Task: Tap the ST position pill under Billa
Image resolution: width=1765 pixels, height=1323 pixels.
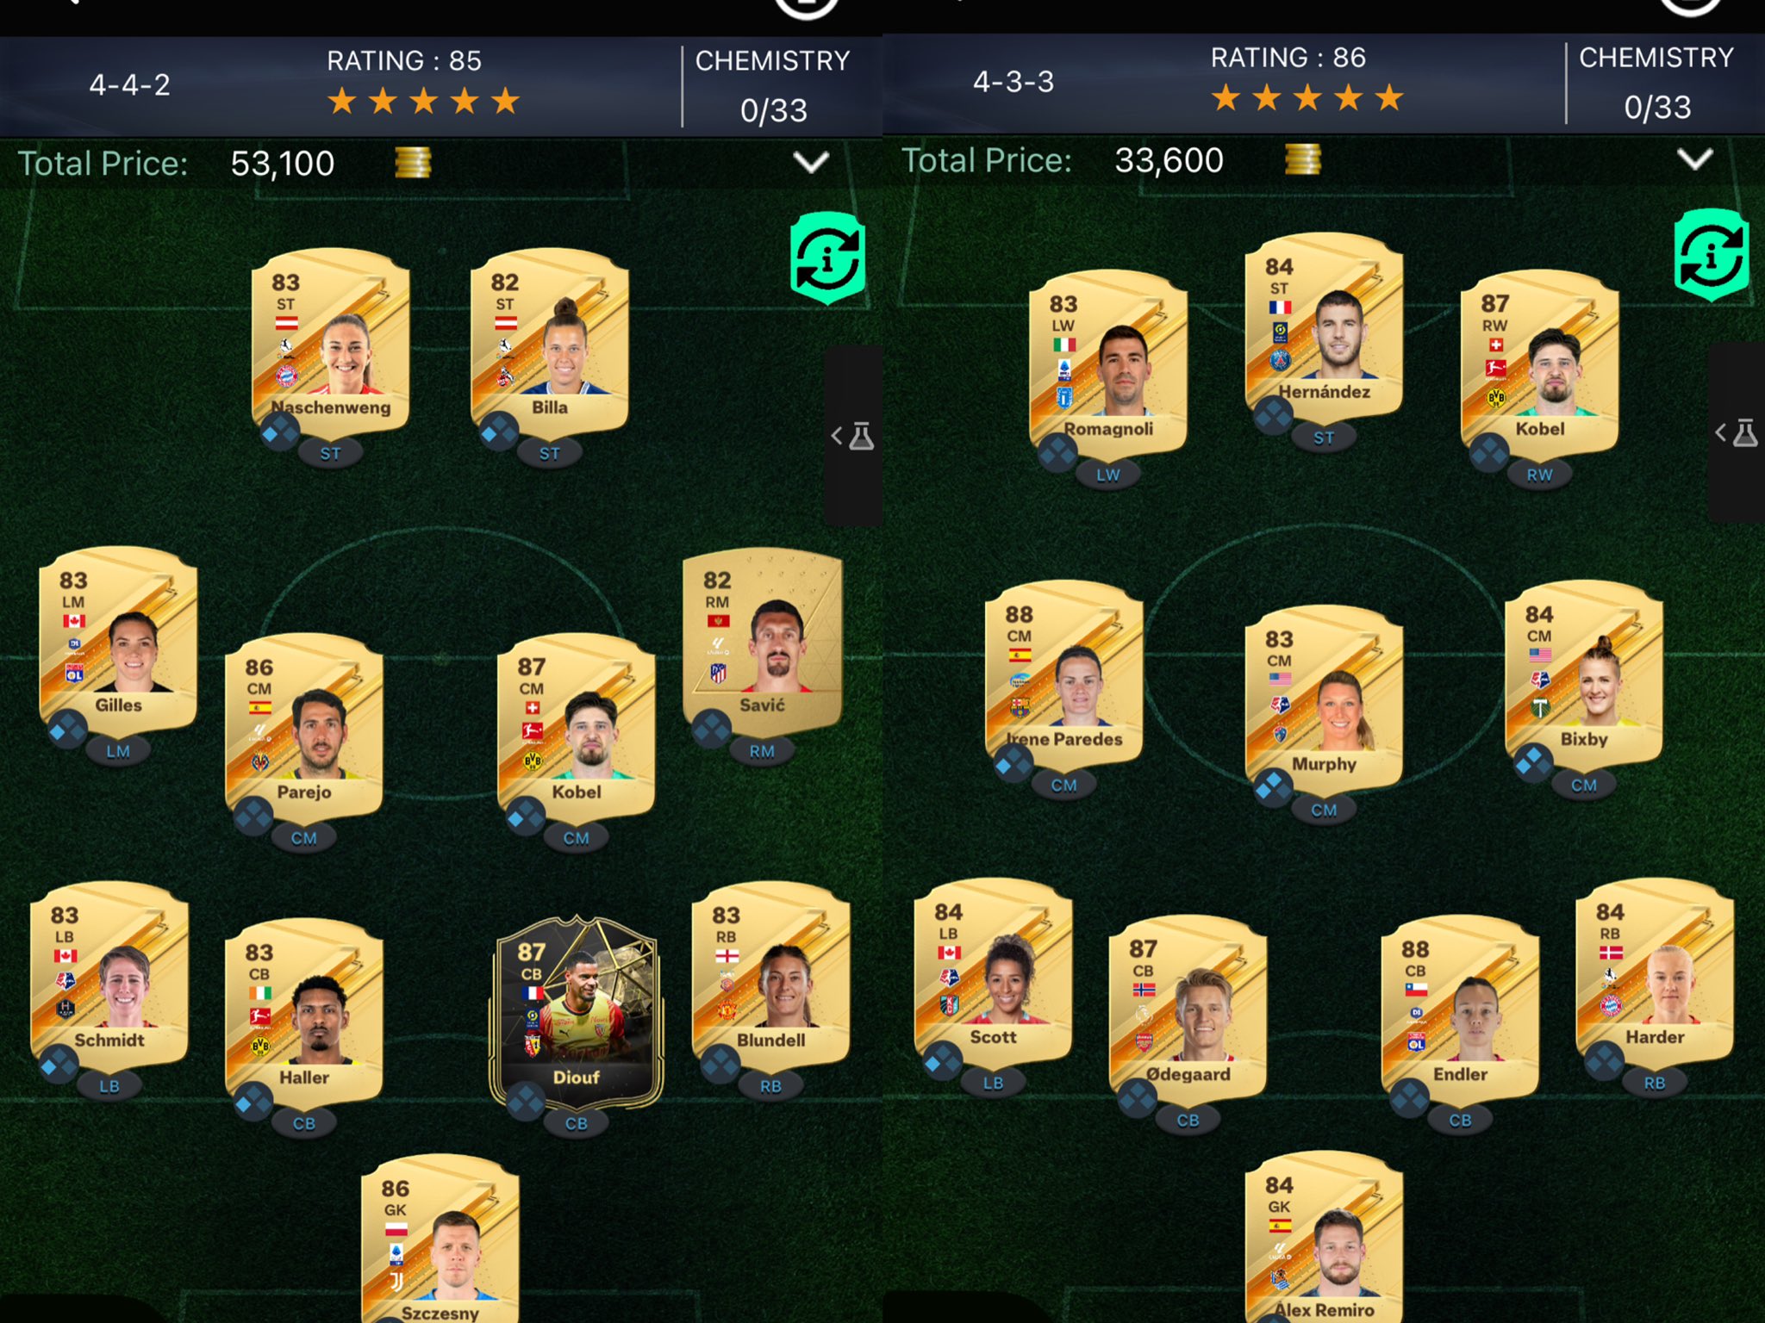Action: click(x=549, y=453)
